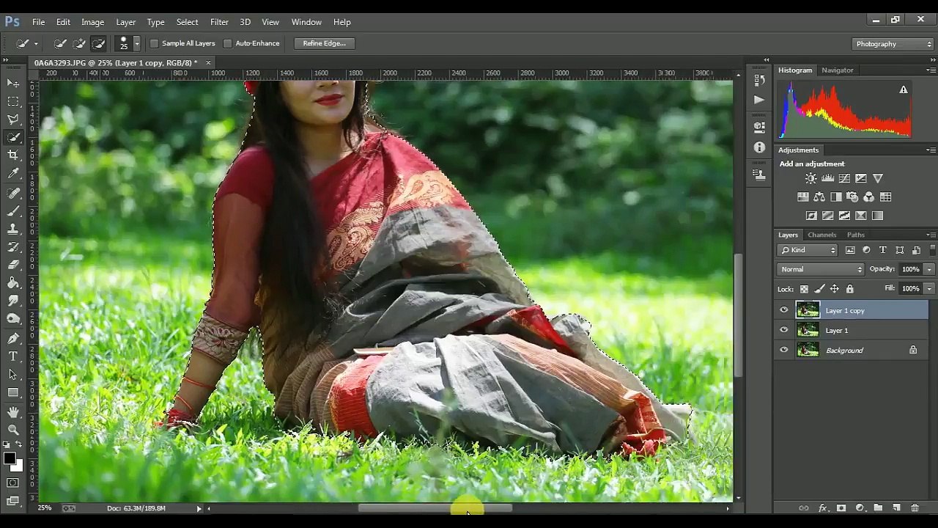Select the Brush tool
Screen dimensions: 938x528
pyautogui.click(x=13, y=211)
